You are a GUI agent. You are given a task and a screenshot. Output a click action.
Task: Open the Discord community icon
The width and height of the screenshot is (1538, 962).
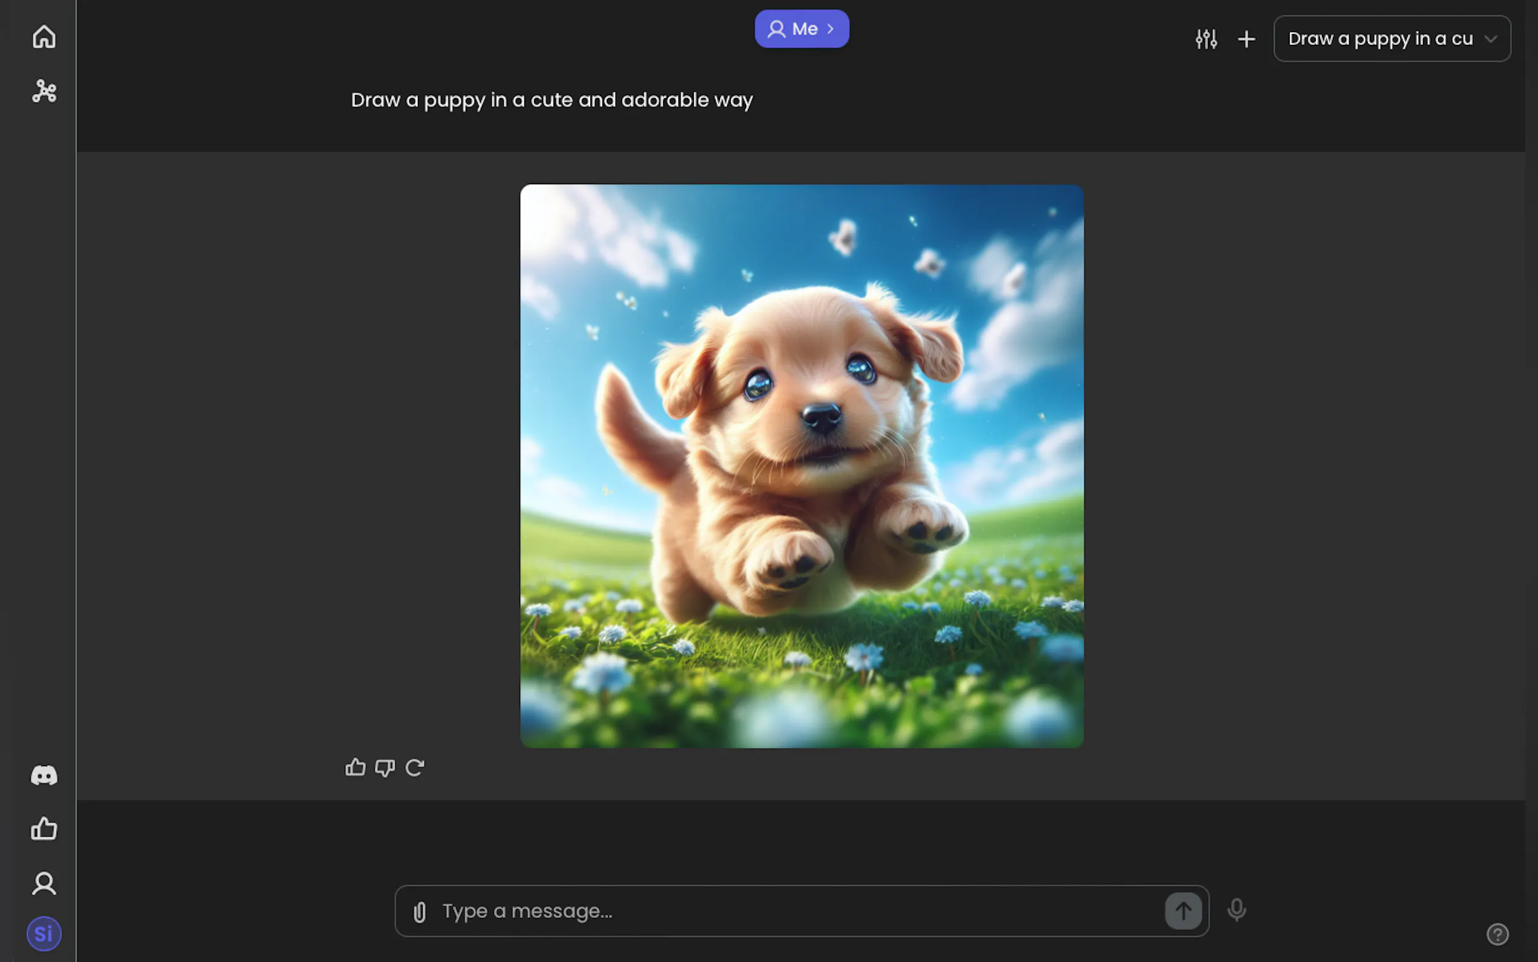coord(44,775)
